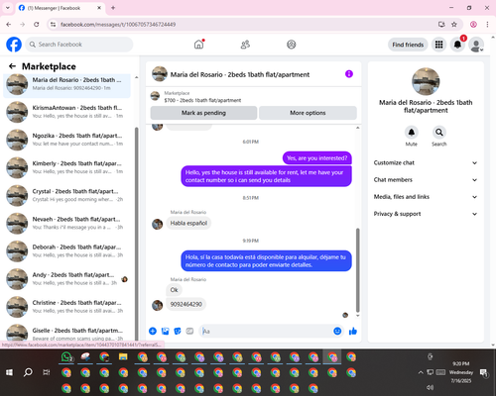Send a thumbs-up like
496x396 pixels.
tap(353, 331)
